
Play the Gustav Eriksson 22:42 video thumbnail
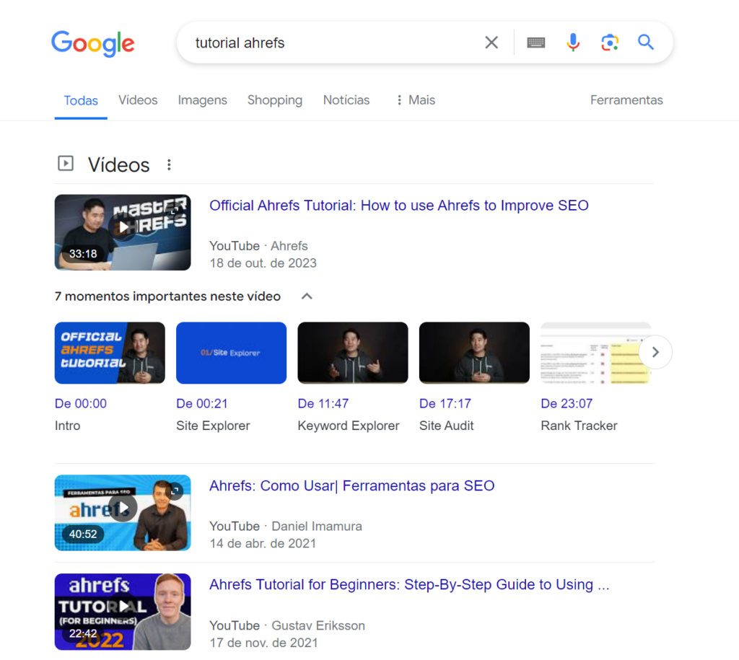click(x=123, y=612)
